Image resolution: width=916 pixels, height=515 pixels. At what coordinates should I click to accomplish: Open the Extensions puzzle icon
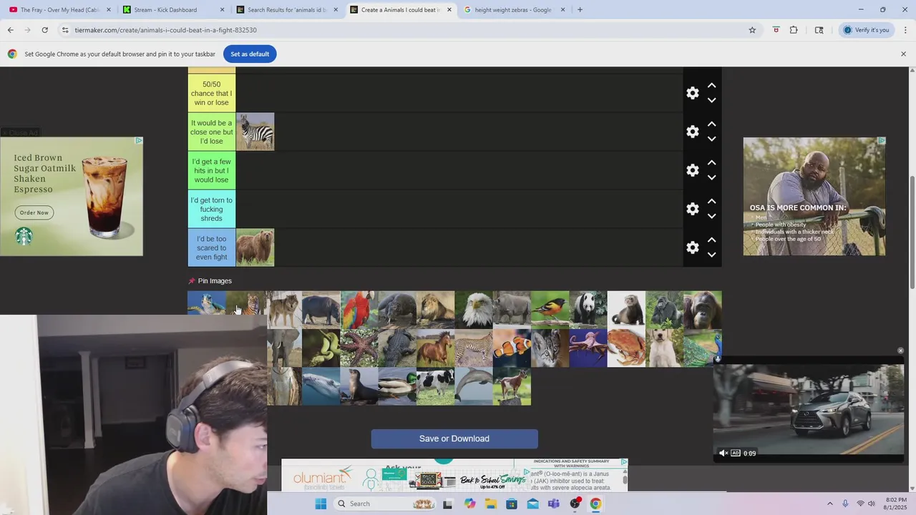pyautogui.click(x=794, y=30)
